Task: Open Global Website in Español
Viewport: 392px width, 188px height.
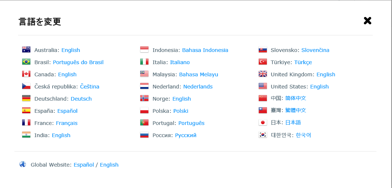Action: click(x=84, y=165)
